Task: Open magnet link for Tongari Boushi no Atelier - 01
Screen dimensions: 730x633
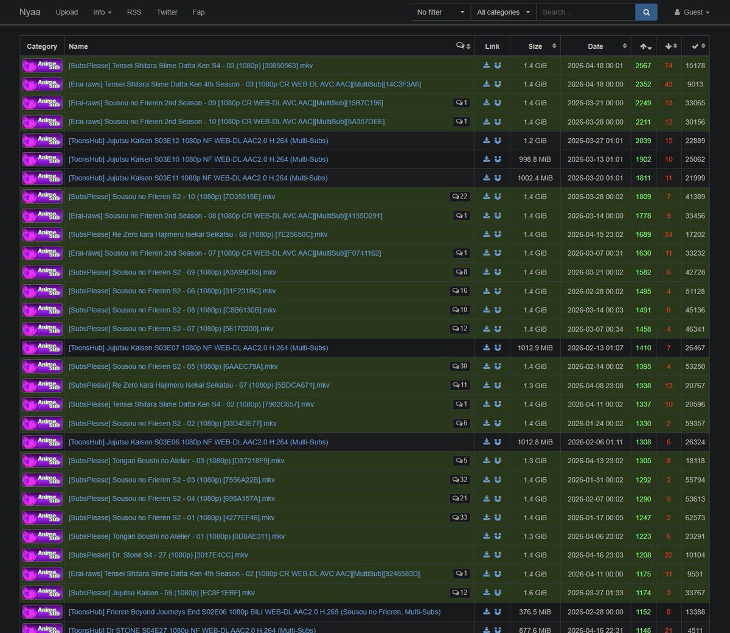Action: pos(498,536)
